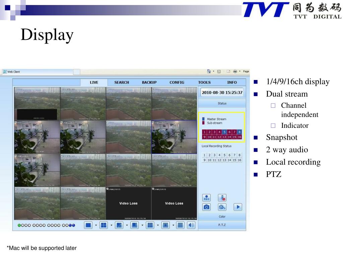Toggle local recording for channel 16

(x=239, y=160)
